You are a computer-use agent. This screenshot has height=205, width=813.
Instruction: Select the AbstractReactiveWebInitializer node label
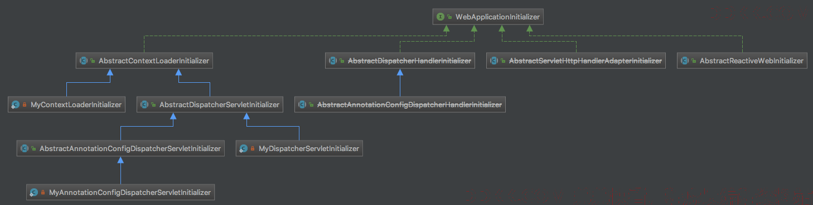point(752,61)
